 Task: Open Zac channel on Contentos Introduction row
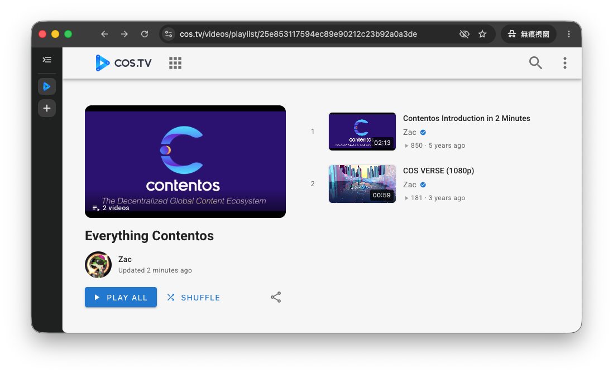point(409,132)
